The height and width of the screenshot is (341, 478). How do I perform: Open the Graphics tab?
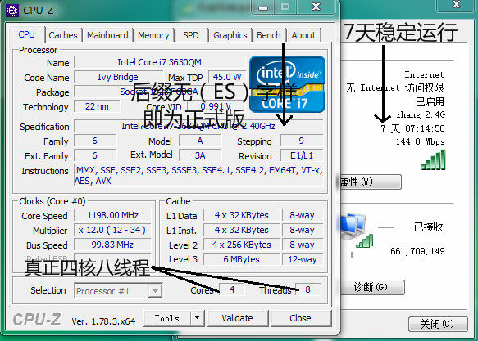pyautogui.click(x=230, y=35)
